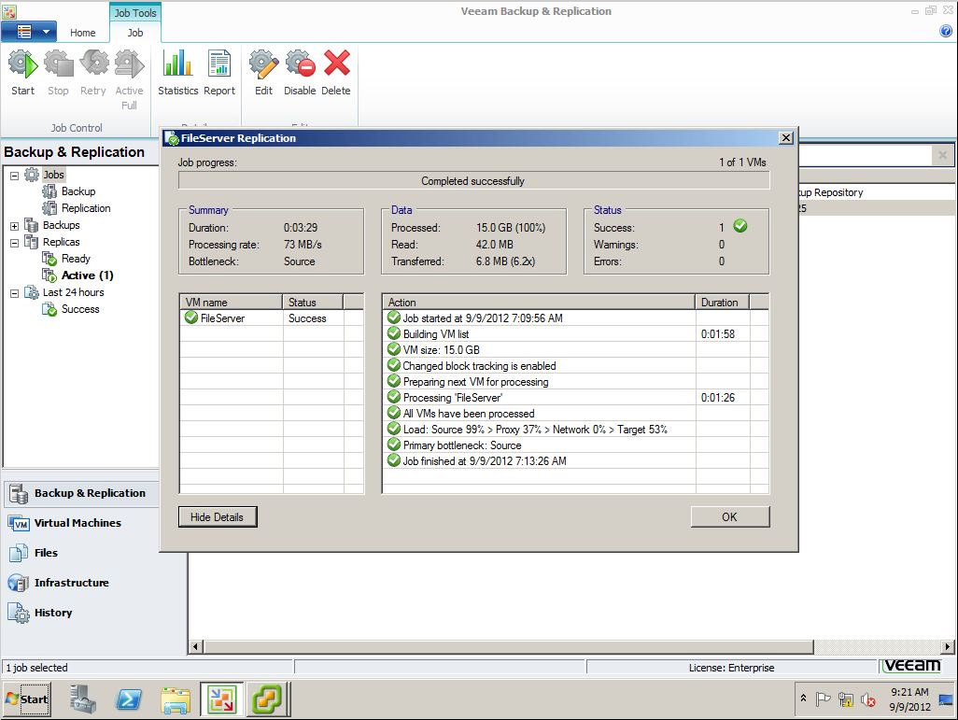
Task: Click the Action column header
Action: (539, 302)
